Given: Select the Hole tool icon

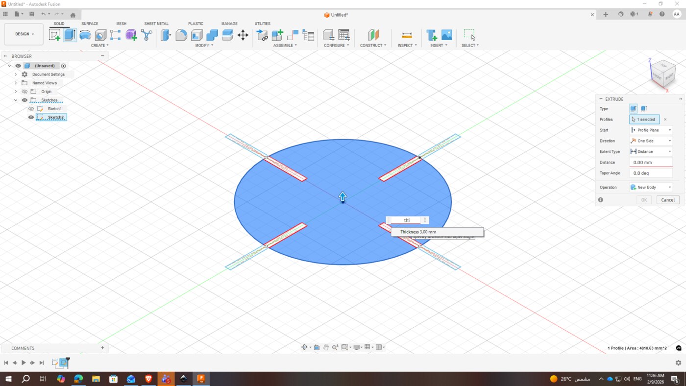Looking at the screenshot, I should click(x=100, y=35).
